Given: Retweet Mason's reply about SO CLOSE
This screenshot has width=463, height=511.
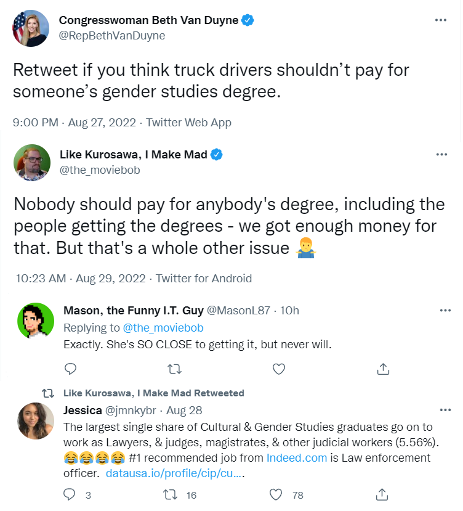Looking at the screenshot, I should pyautogui.click(x=175, y=369).
